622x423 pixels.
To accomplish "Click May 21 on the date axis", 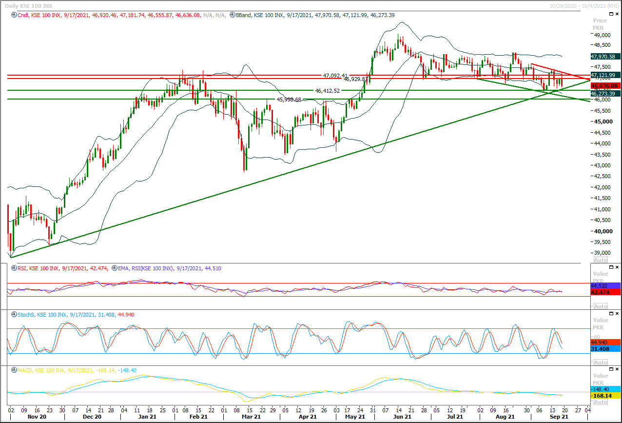I will (355, 417).
